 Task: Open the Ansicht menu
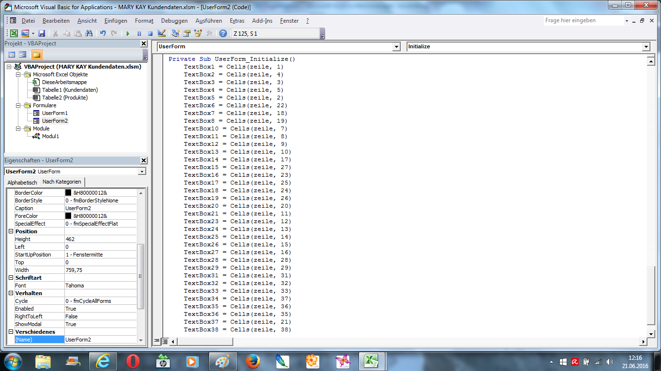point(87,21)
